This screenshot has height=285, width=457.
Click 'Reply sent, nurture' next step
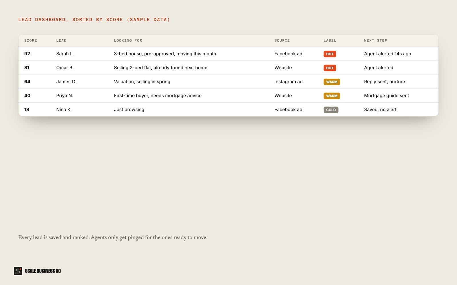pos(384,82)
